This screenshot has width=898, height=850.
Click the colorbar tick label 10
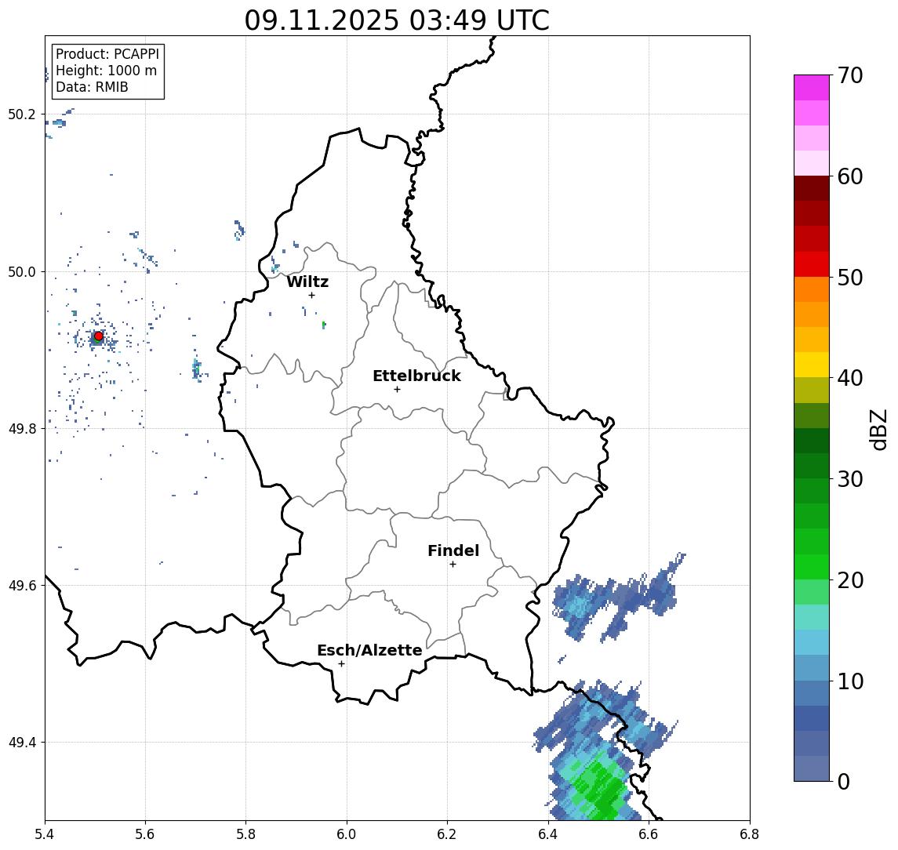(850, 681)
